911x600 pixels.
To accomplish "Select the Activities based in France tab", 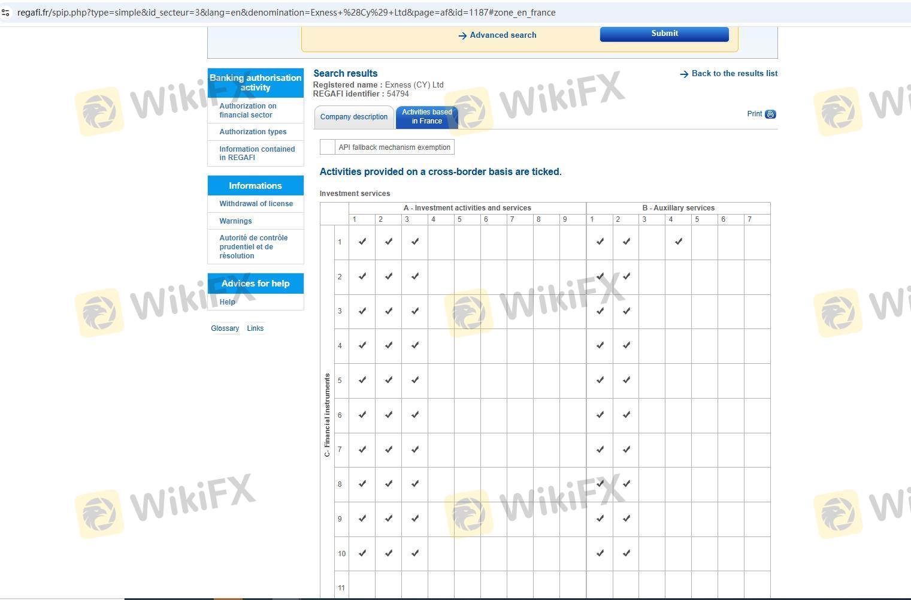I will (x=426, y=117).
